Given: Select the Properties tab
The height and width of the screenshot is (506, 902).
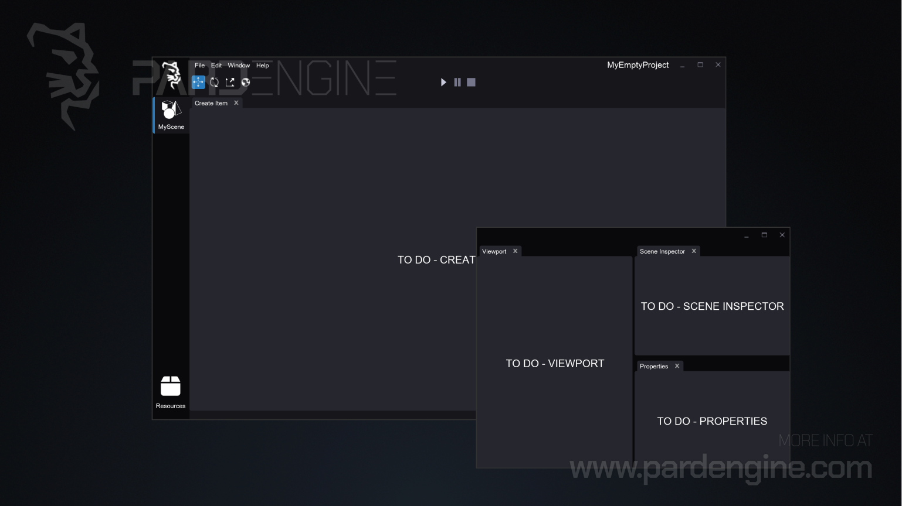Looking at the screenshot, I should click(653, 366).
